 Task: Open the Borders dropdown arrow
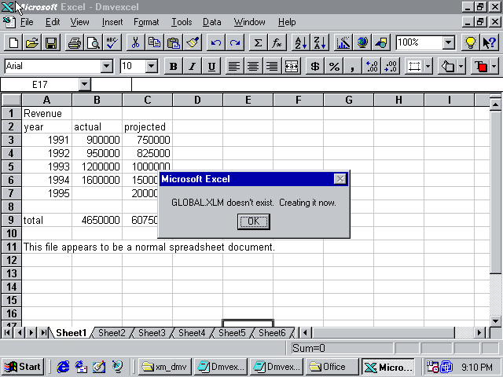(428, 66)
